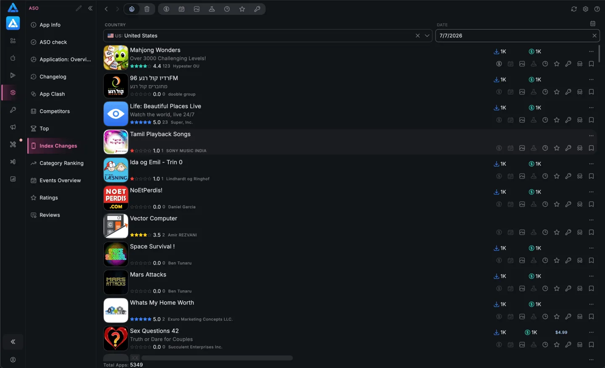Open the calendar icon above date field
605x368 pixels.
pos(593,23)
